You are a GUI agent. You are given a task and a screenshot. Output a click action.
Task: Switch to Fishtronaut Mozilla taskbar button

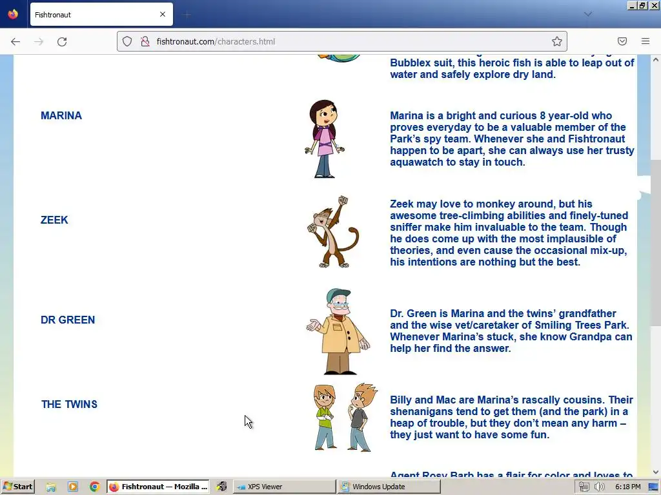coord(158,487)
